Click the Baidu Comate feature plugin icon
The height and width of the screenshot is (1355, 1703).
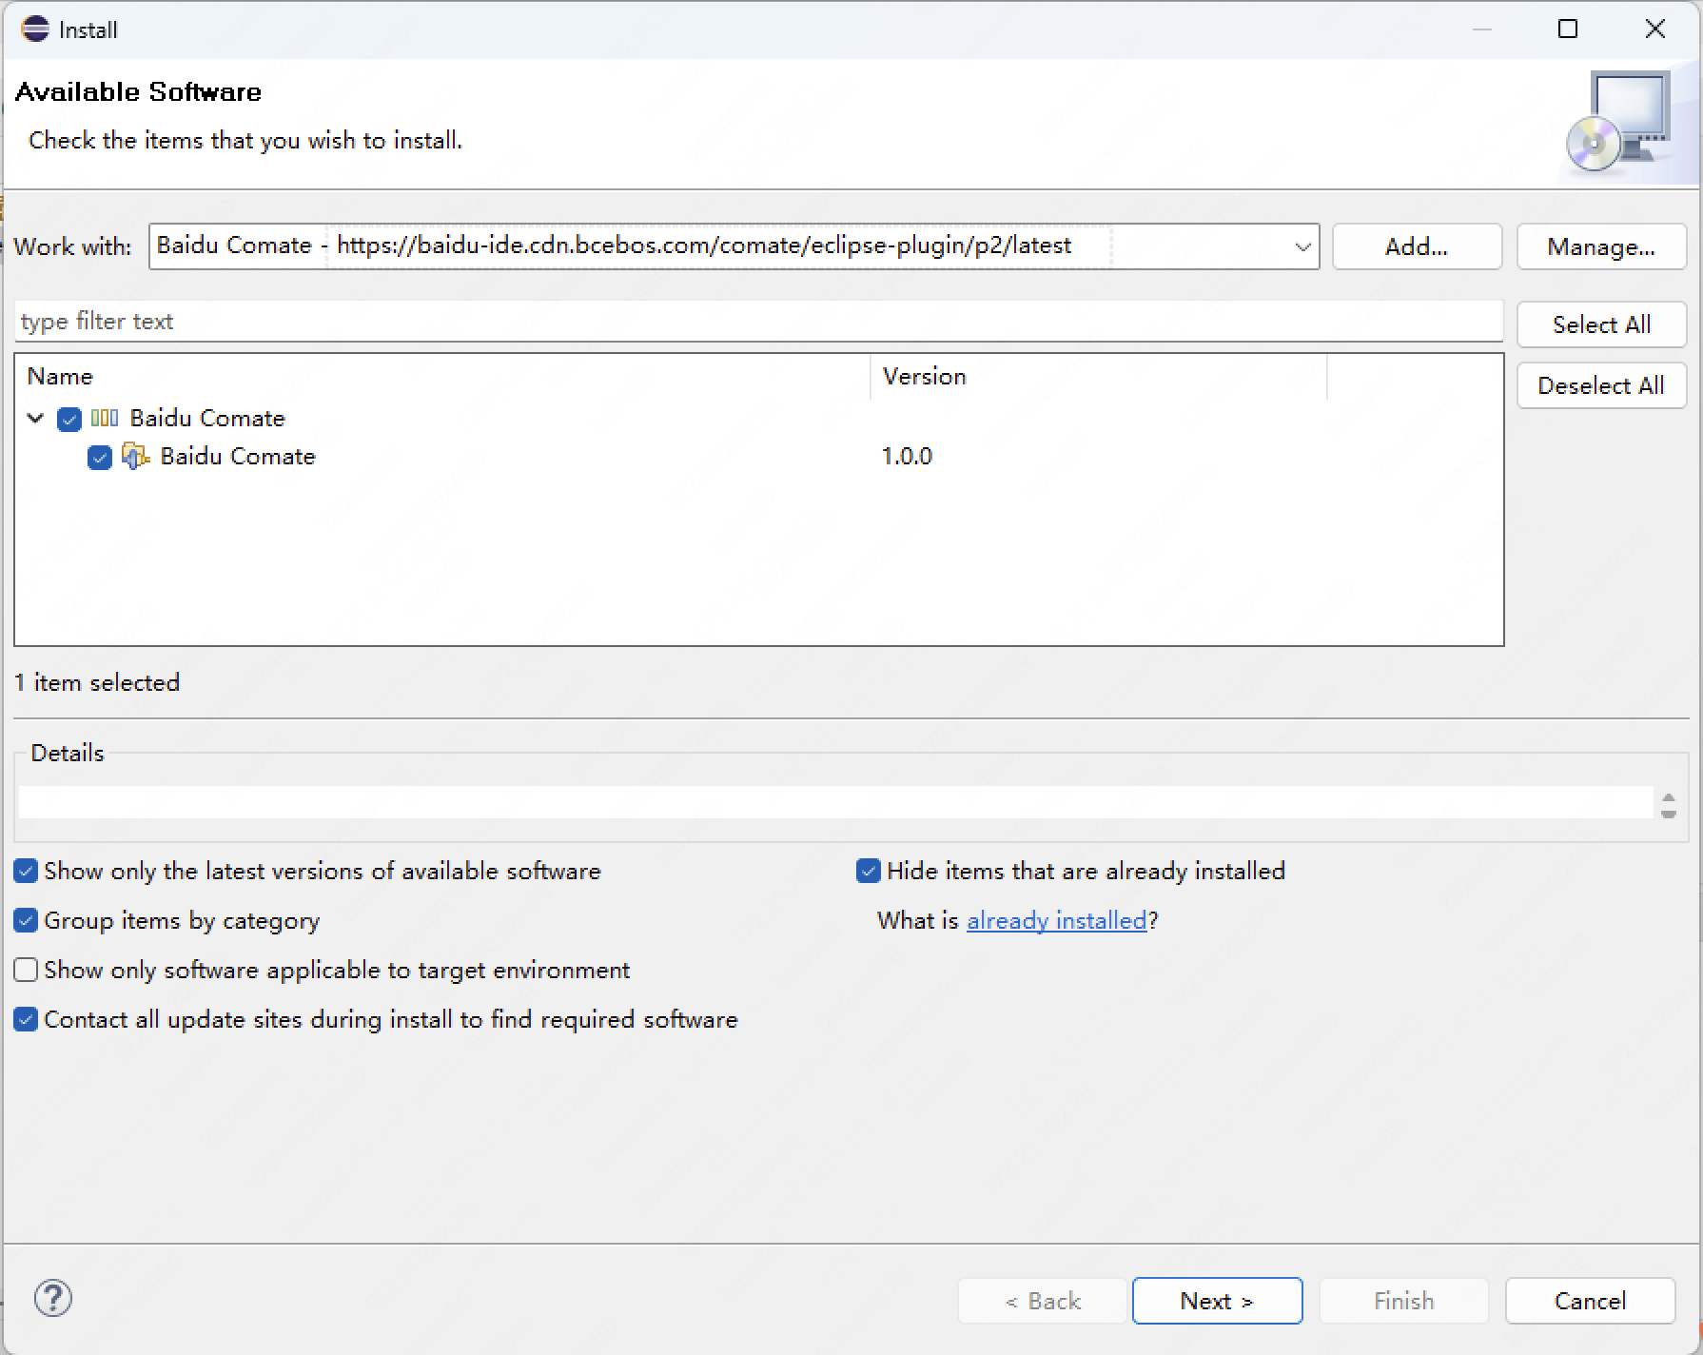pos(135,456)
